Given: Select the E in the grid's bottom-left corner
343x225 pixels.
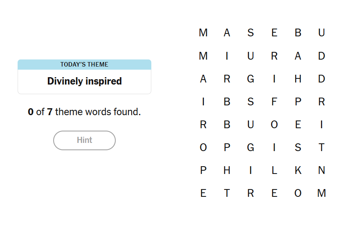Looking at the screenshot, I should click(x=203, y=194).
